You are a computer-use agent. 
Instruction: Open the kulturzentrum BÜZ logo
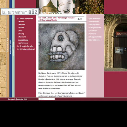click(20, 12)
